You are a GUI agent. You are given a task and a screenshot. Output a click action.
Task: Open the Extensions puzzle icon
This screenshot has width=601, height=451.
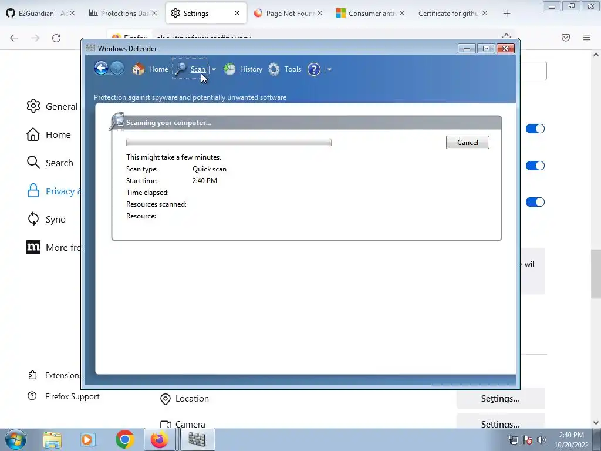coord(33,375)
